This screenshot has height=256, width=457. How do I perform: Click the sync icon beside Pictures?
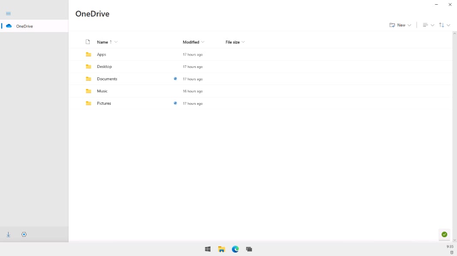pyautogui.click(x=175, y=103)
